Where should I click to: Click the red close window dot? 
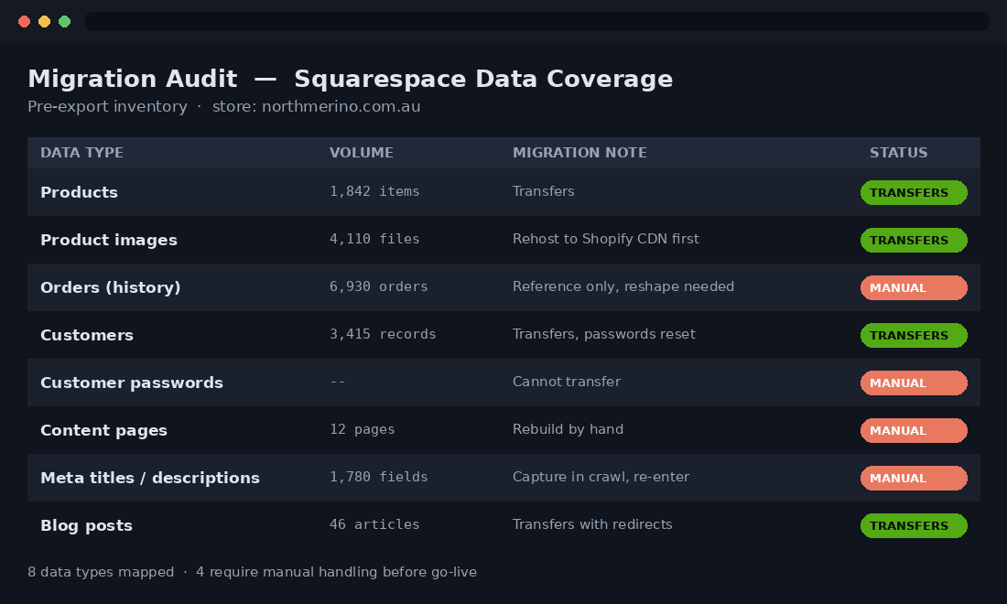click(x=25, y=22)
